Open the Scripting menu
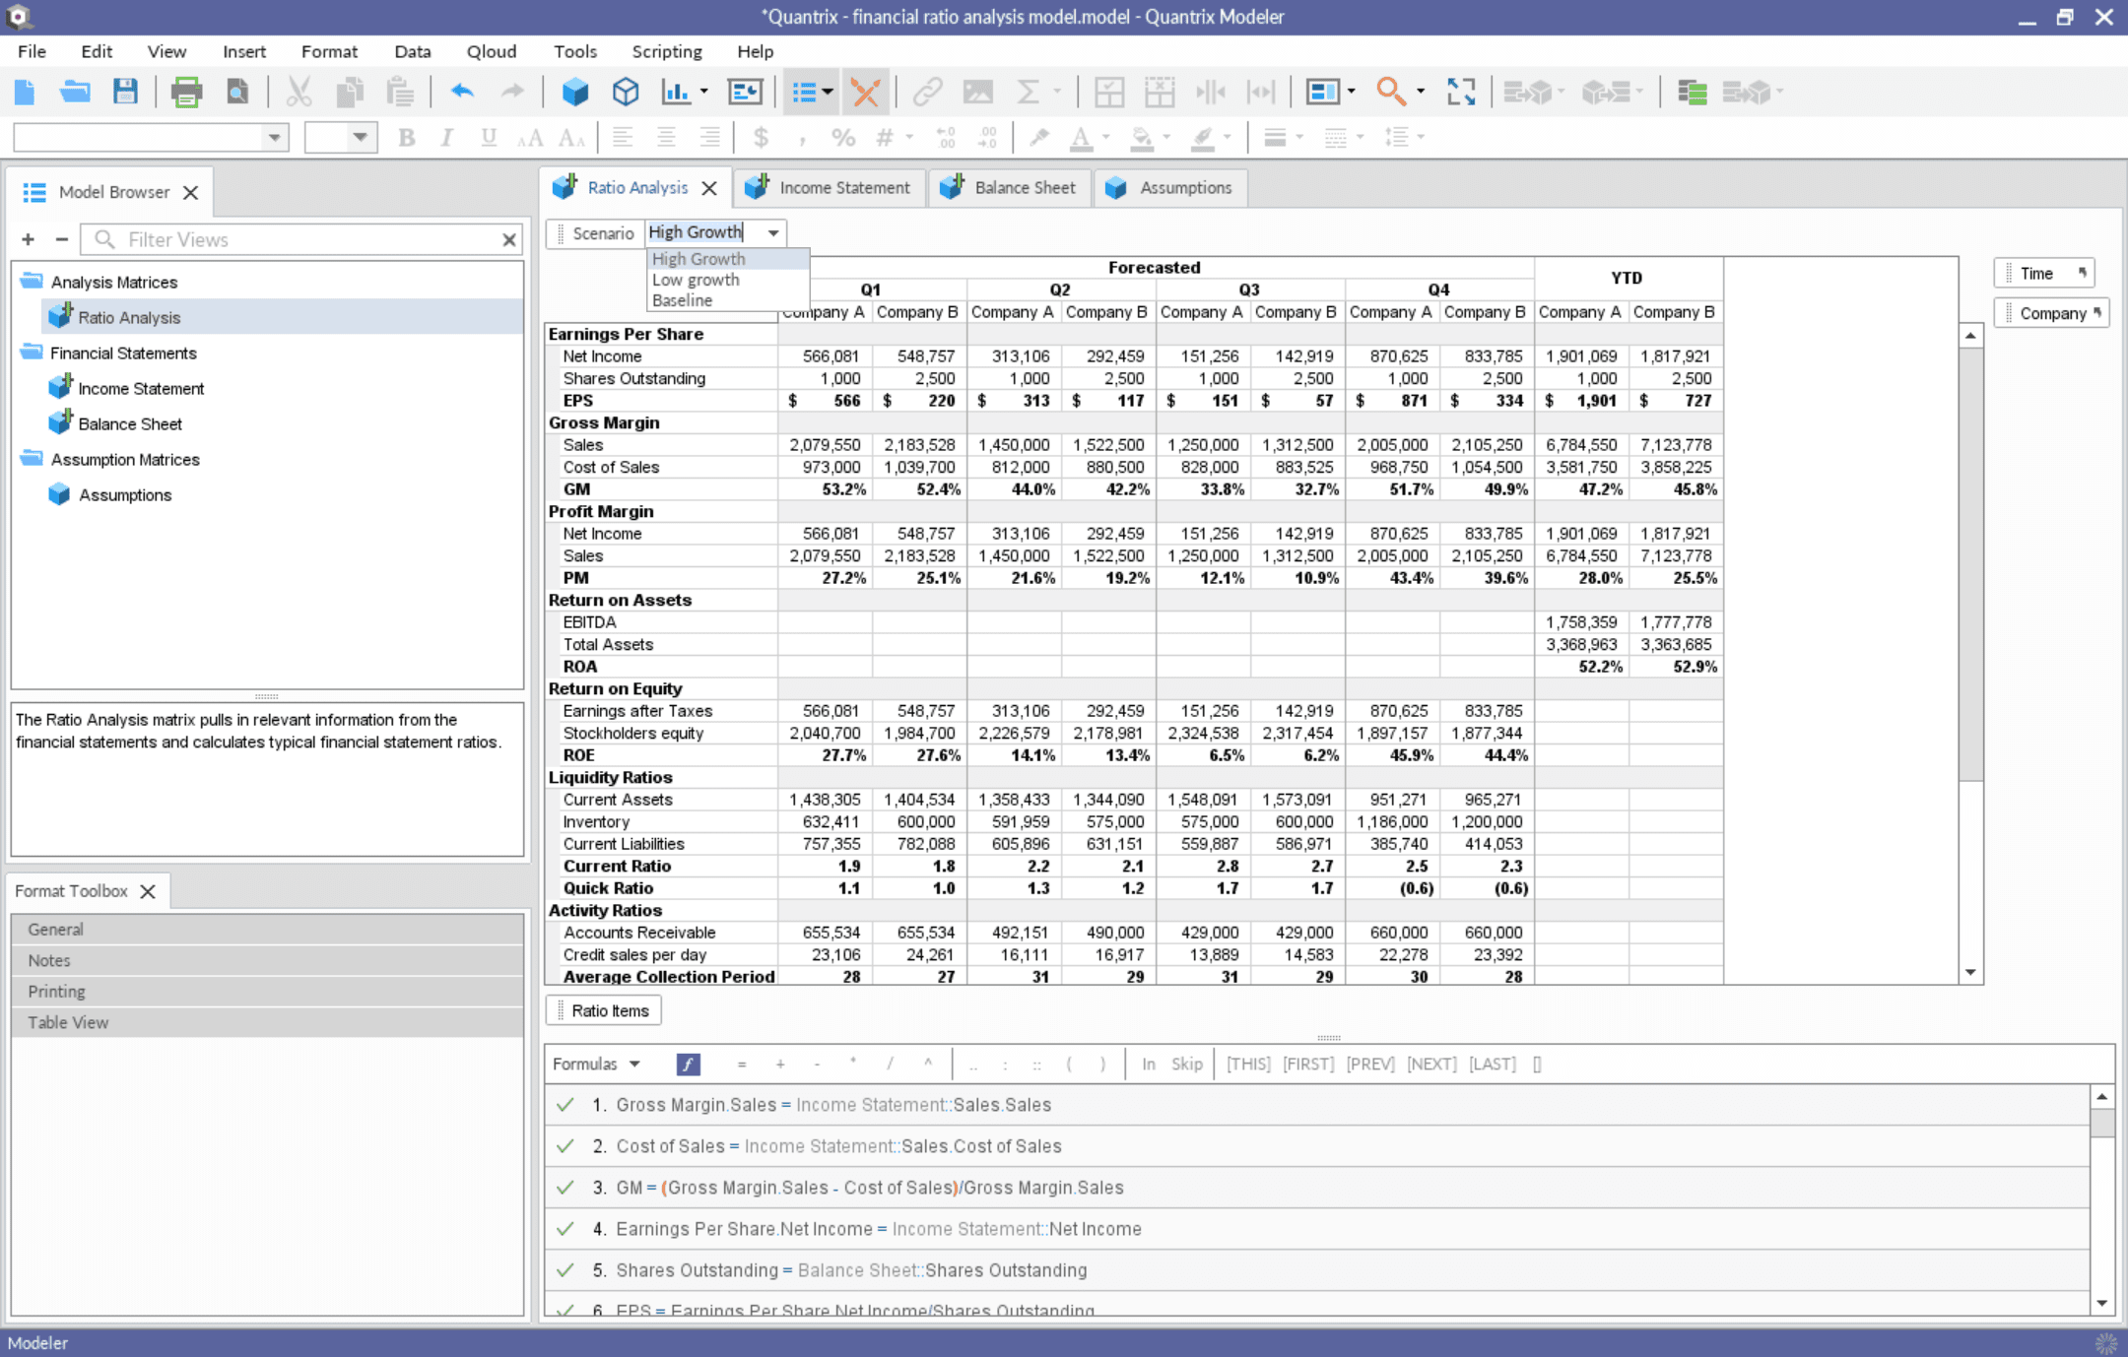Screen dimensions: 2128x1357 (666, 51)
